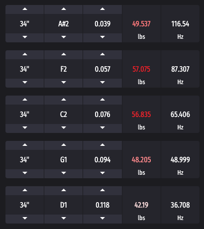Increase the 0.039 string gauge
Image resolution: width=204 pixels, height=229 pixels.
[102, 9]
